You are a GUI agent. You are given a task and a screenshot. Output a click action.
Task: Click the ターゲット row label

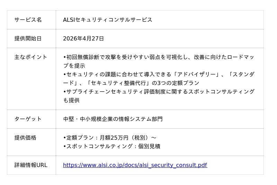click(x=28, y=119)
